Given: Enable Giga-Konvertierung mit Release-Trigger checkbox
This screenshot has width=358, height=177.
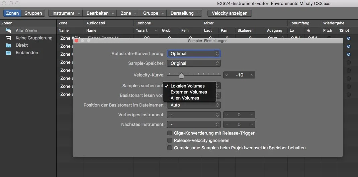Looking at the screenshot, I should [170, 133].
